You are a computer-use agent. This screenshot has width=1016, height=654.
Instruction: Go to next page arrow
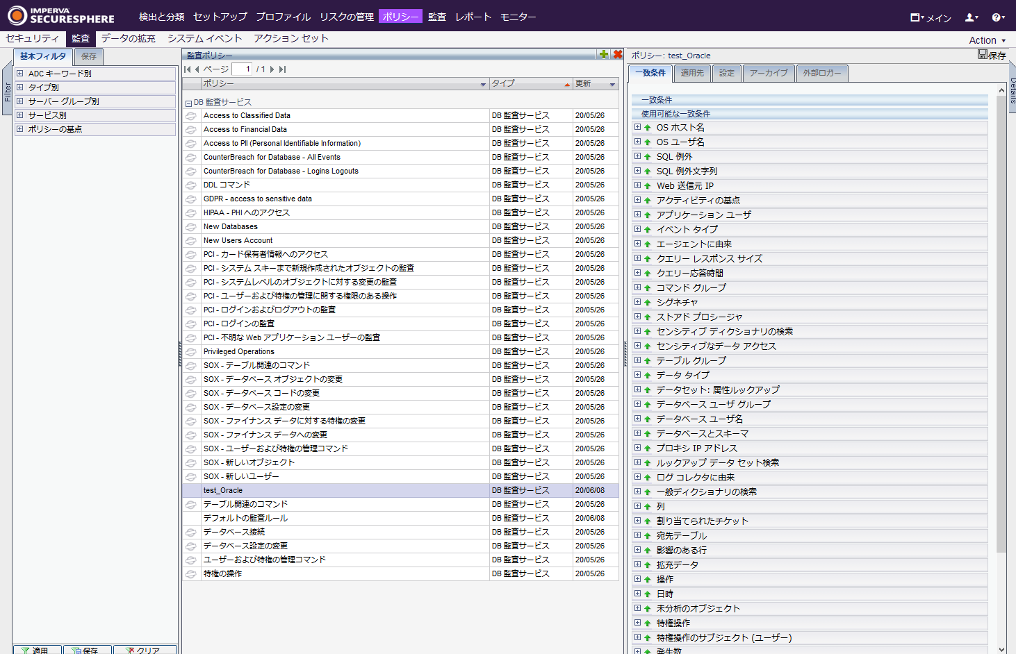pyautogui.click(x=272, y=69)
